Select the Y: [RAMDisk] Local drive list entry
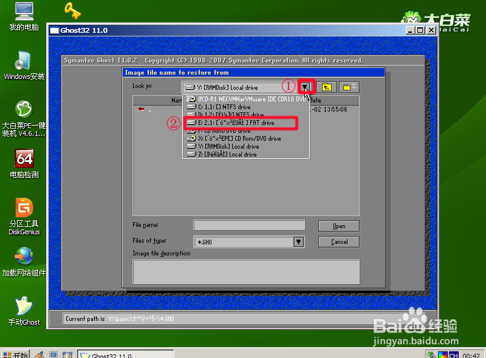 pos(246,146)
